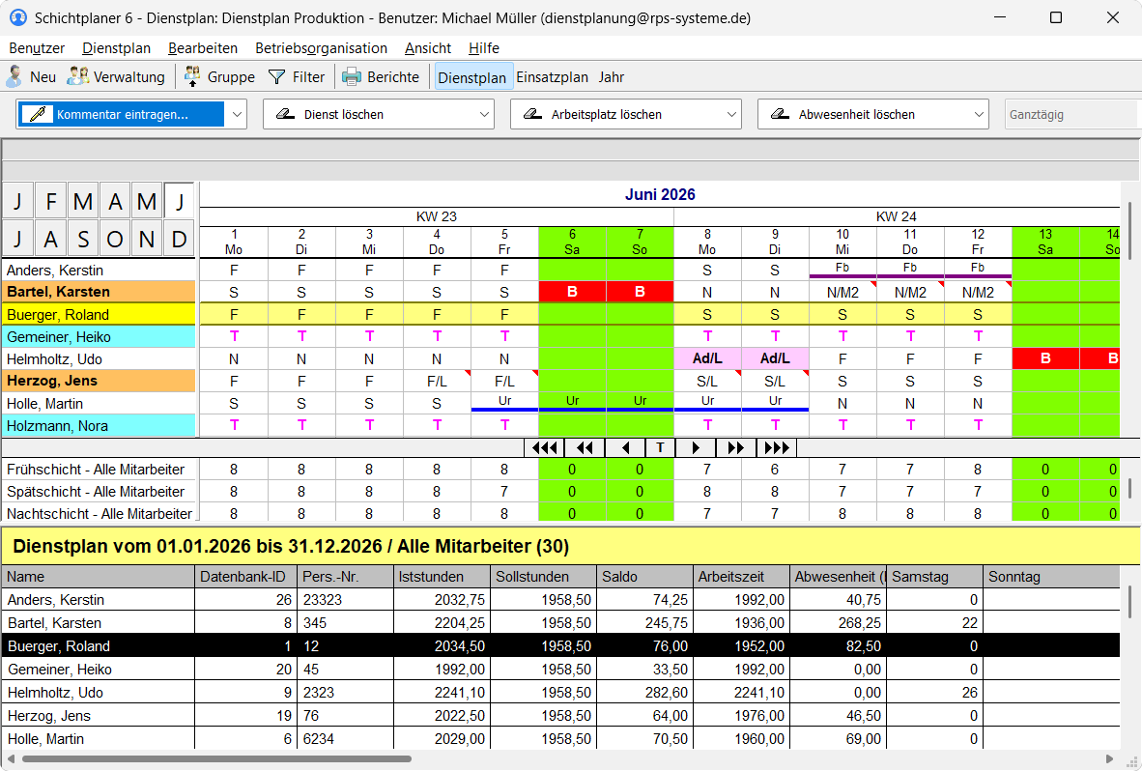This screenshot has height=771, width=1142.
Task: Click the Nachtschicht - Alle Mitarbeiter row label
Action: pos(100,513)
